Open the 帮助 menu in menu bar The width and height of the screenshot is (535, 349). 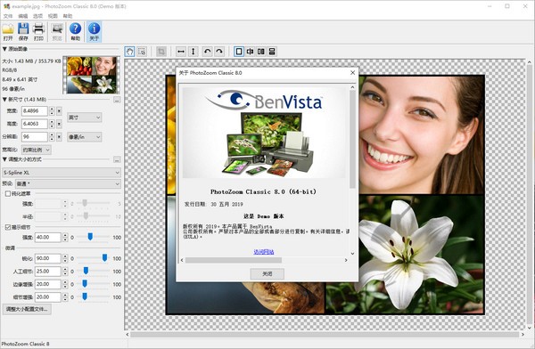(x=68, y=16)
